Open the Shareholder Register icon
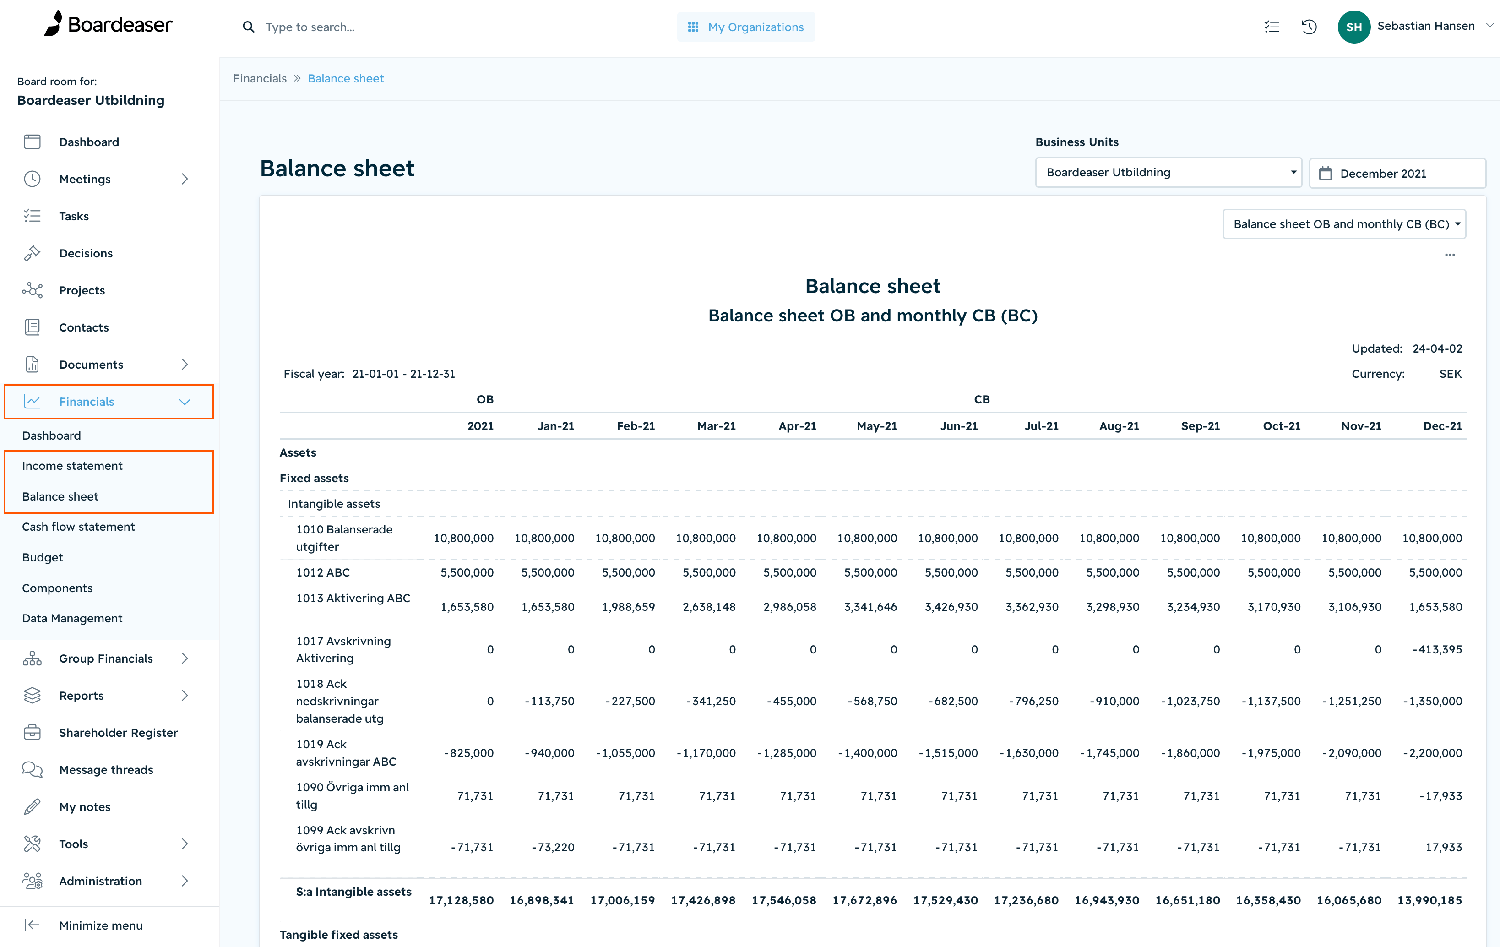 pyautogui.click(x=33, y=732)
